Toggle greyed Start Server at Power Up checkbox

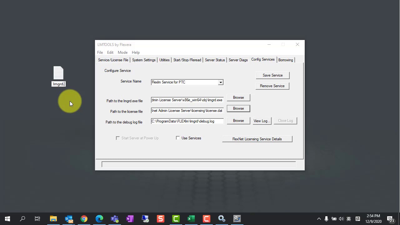[118, 138]
